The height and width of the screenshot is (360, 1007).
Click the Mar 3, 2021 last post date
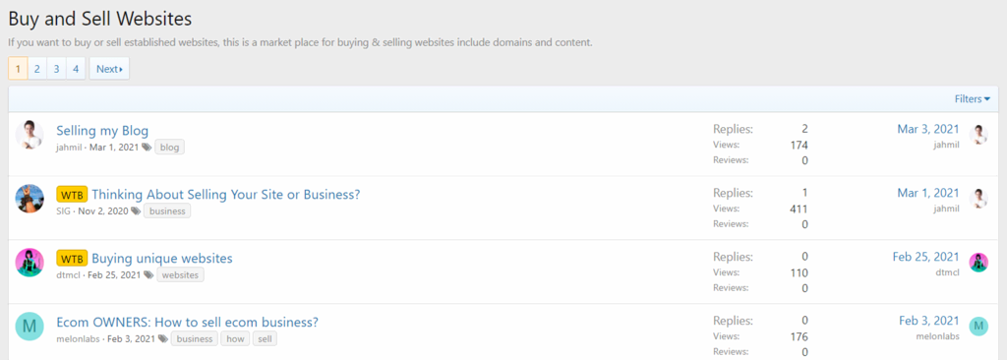(x=928, y=129)
